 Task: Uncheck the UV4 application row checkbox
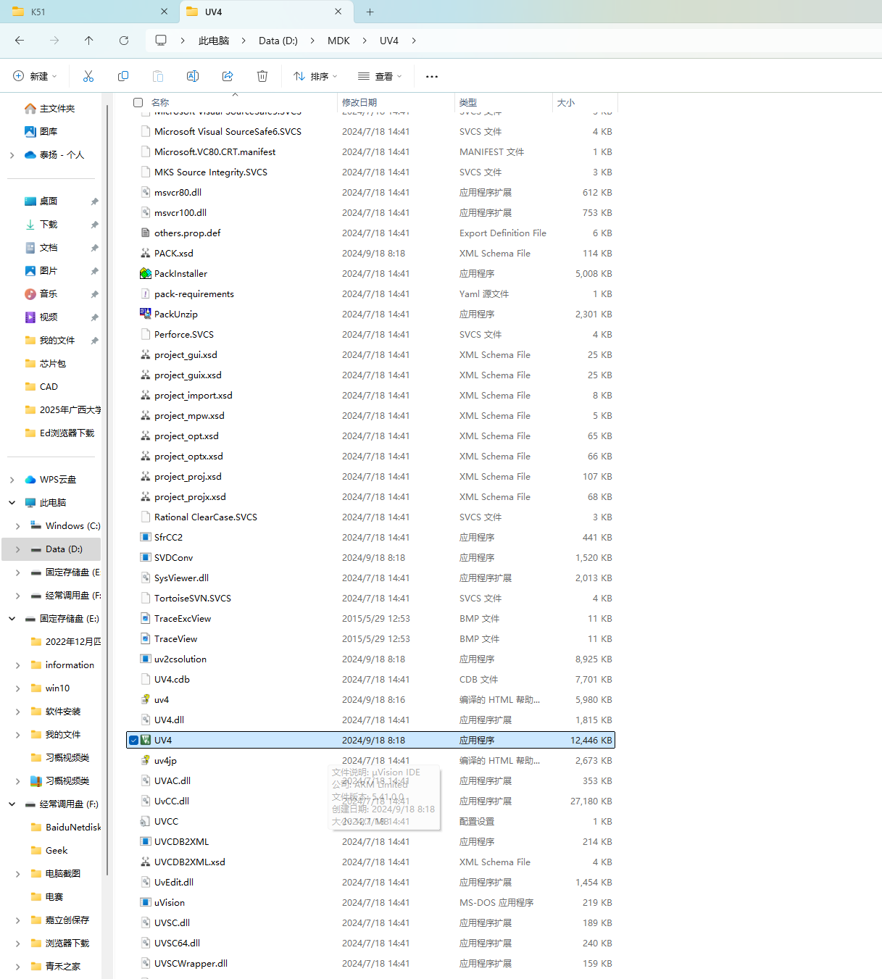click(133, 740)
